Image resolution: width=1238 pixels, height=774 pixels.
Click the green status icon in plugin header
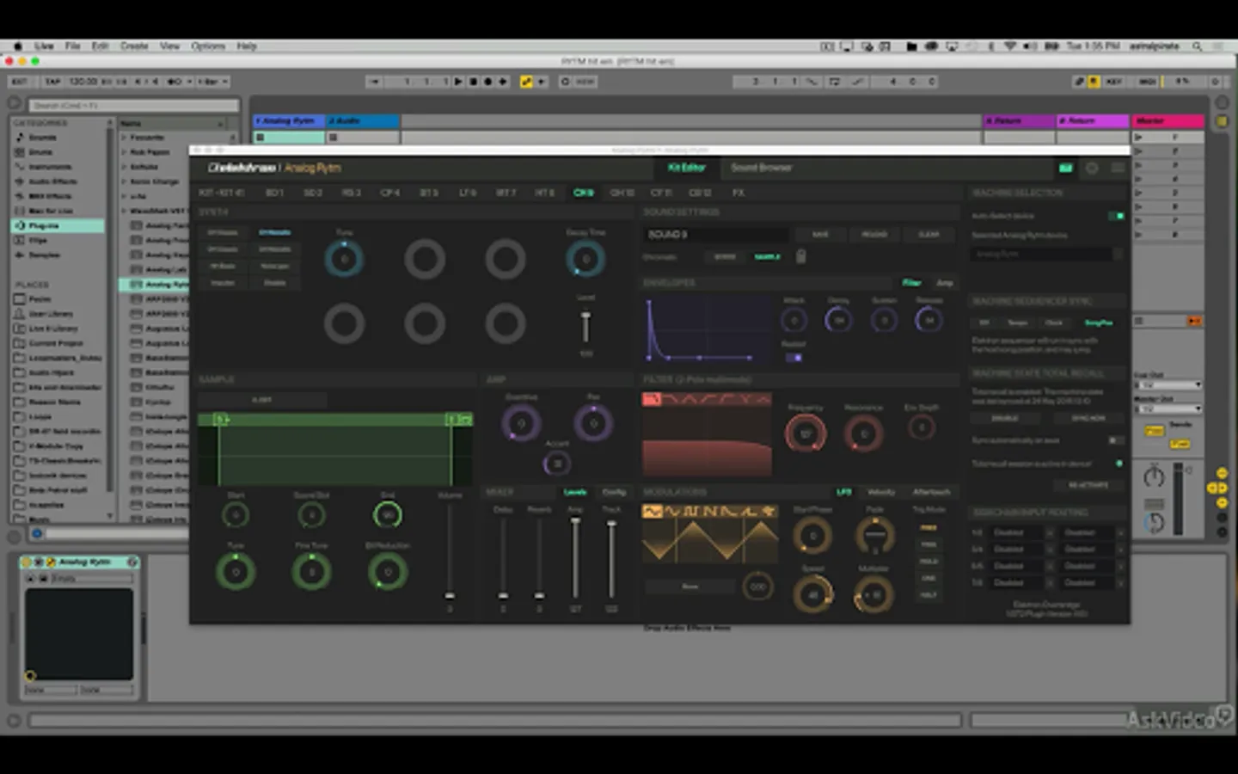tap(1066, 168)
